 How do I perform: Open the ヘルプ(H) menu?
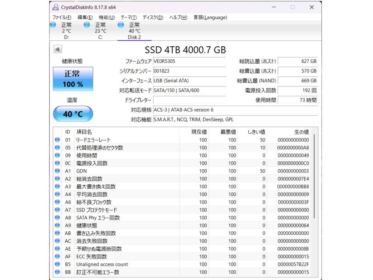pyautogui.click(x=178, y=17)
